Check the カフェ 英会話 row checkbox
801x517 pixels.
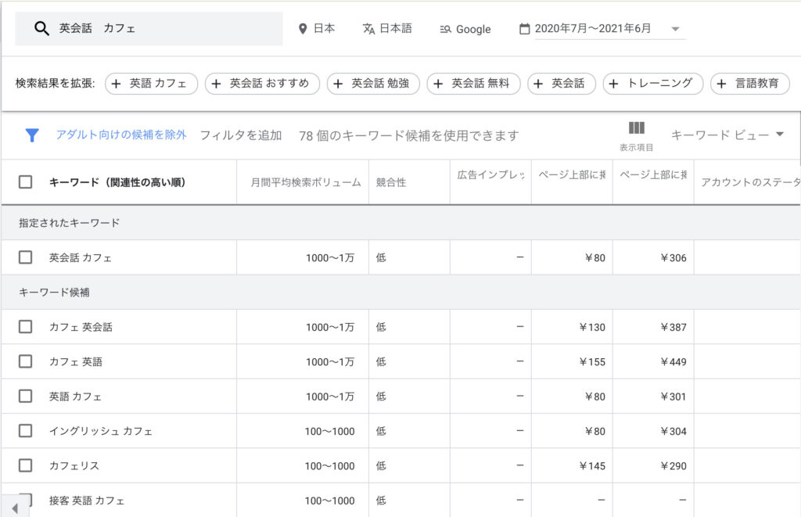pos(26,326)
